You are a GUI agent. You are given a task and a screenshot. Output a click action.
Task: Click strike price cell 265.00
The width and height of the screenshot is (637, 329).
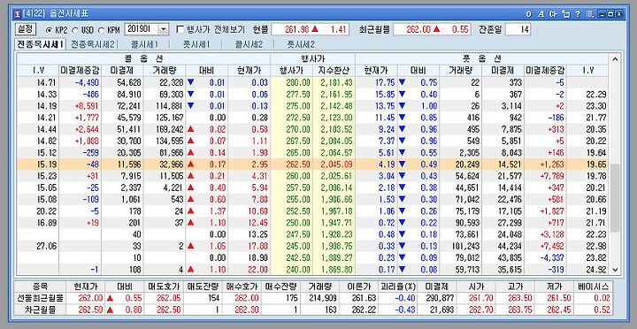(x=291, y=153)
